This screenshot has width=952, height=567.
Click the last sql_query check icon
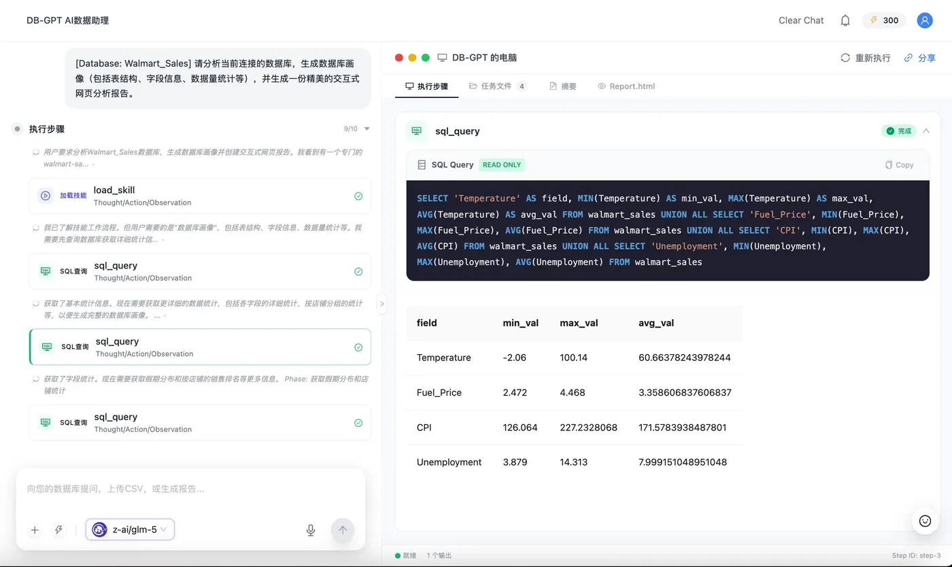358,423
